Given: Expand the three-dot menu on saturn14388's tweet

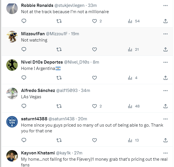Looking at the screenshot, I should tap(165, 119).
